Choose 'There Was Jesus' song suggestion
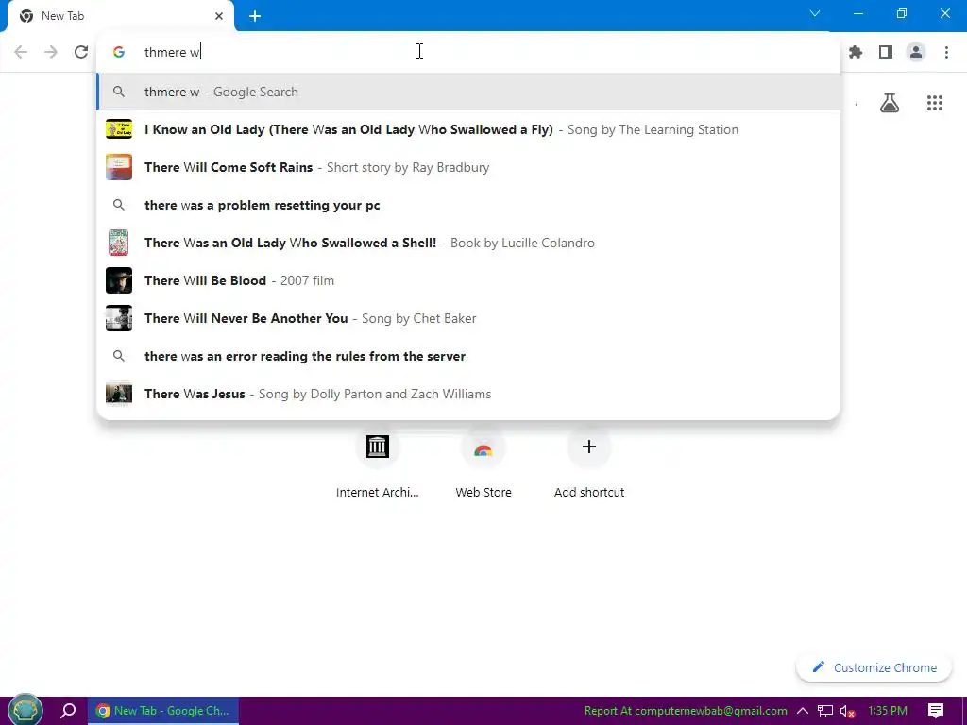The image size is (967, 725). pyautogui.click(x=468, y=394)
